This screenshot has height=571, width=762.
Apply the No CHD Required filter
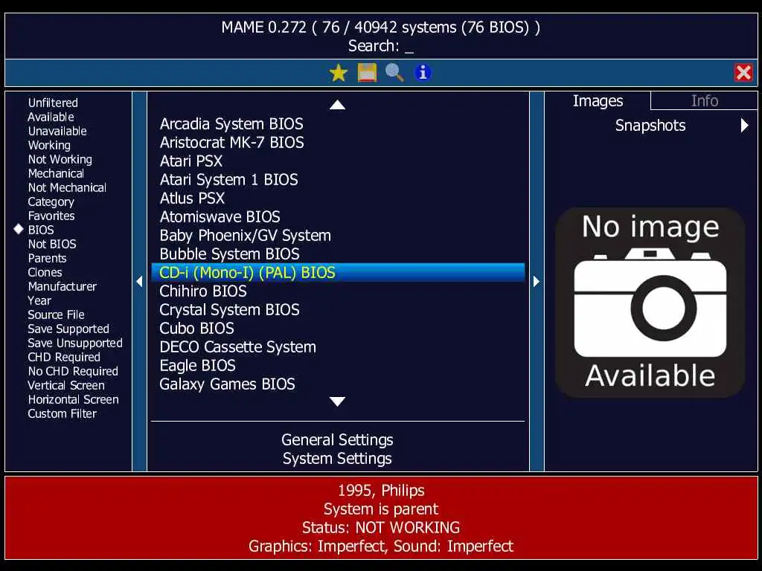pyautogui.click(x=73, y=371)
